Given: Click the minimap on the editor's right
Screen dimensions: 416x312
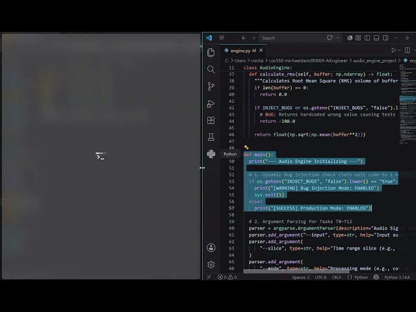Looking at the screenshot, I should point(408,104).
